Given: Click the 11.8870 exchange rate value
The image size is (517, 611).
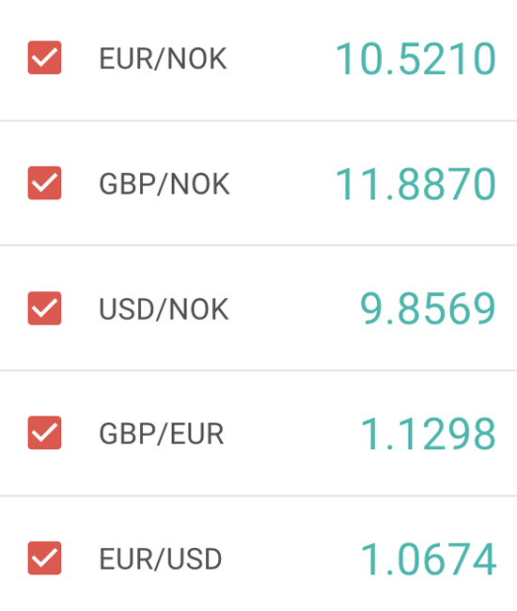Looking at the screenshot, I should coord(415,184).
